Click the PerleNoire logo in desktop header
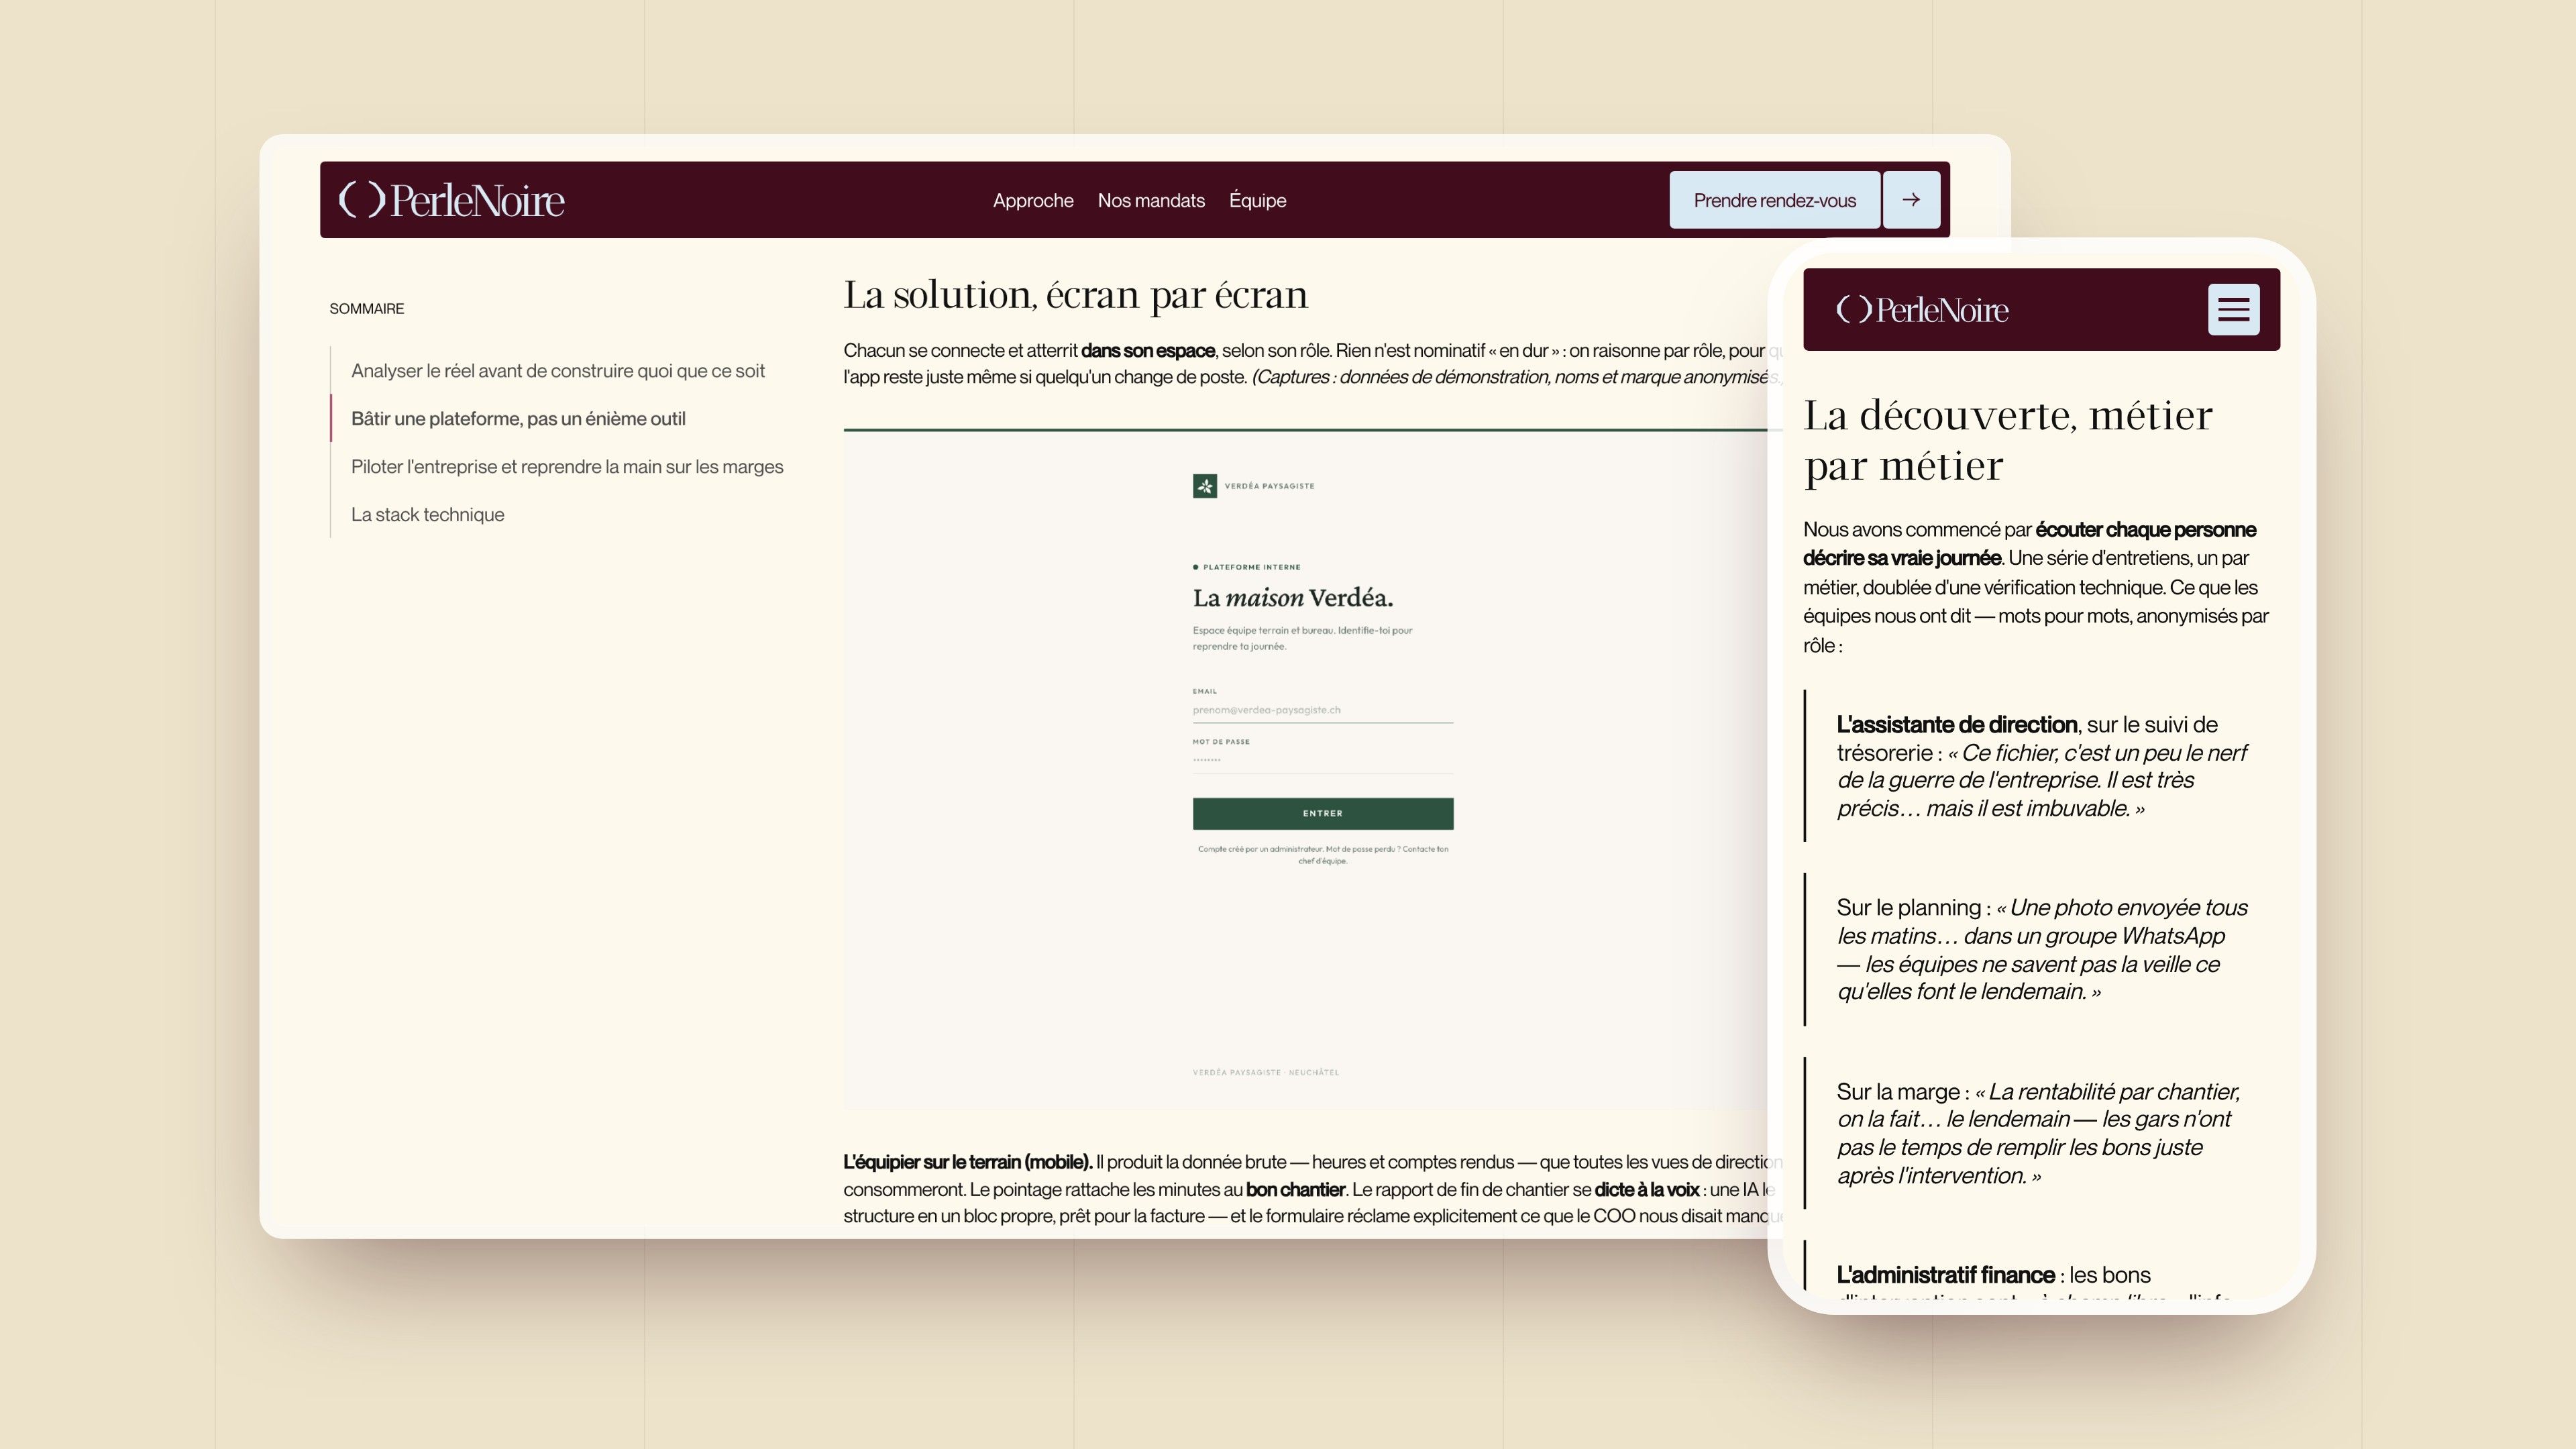 pyautogui.click(x=452, y=200)
